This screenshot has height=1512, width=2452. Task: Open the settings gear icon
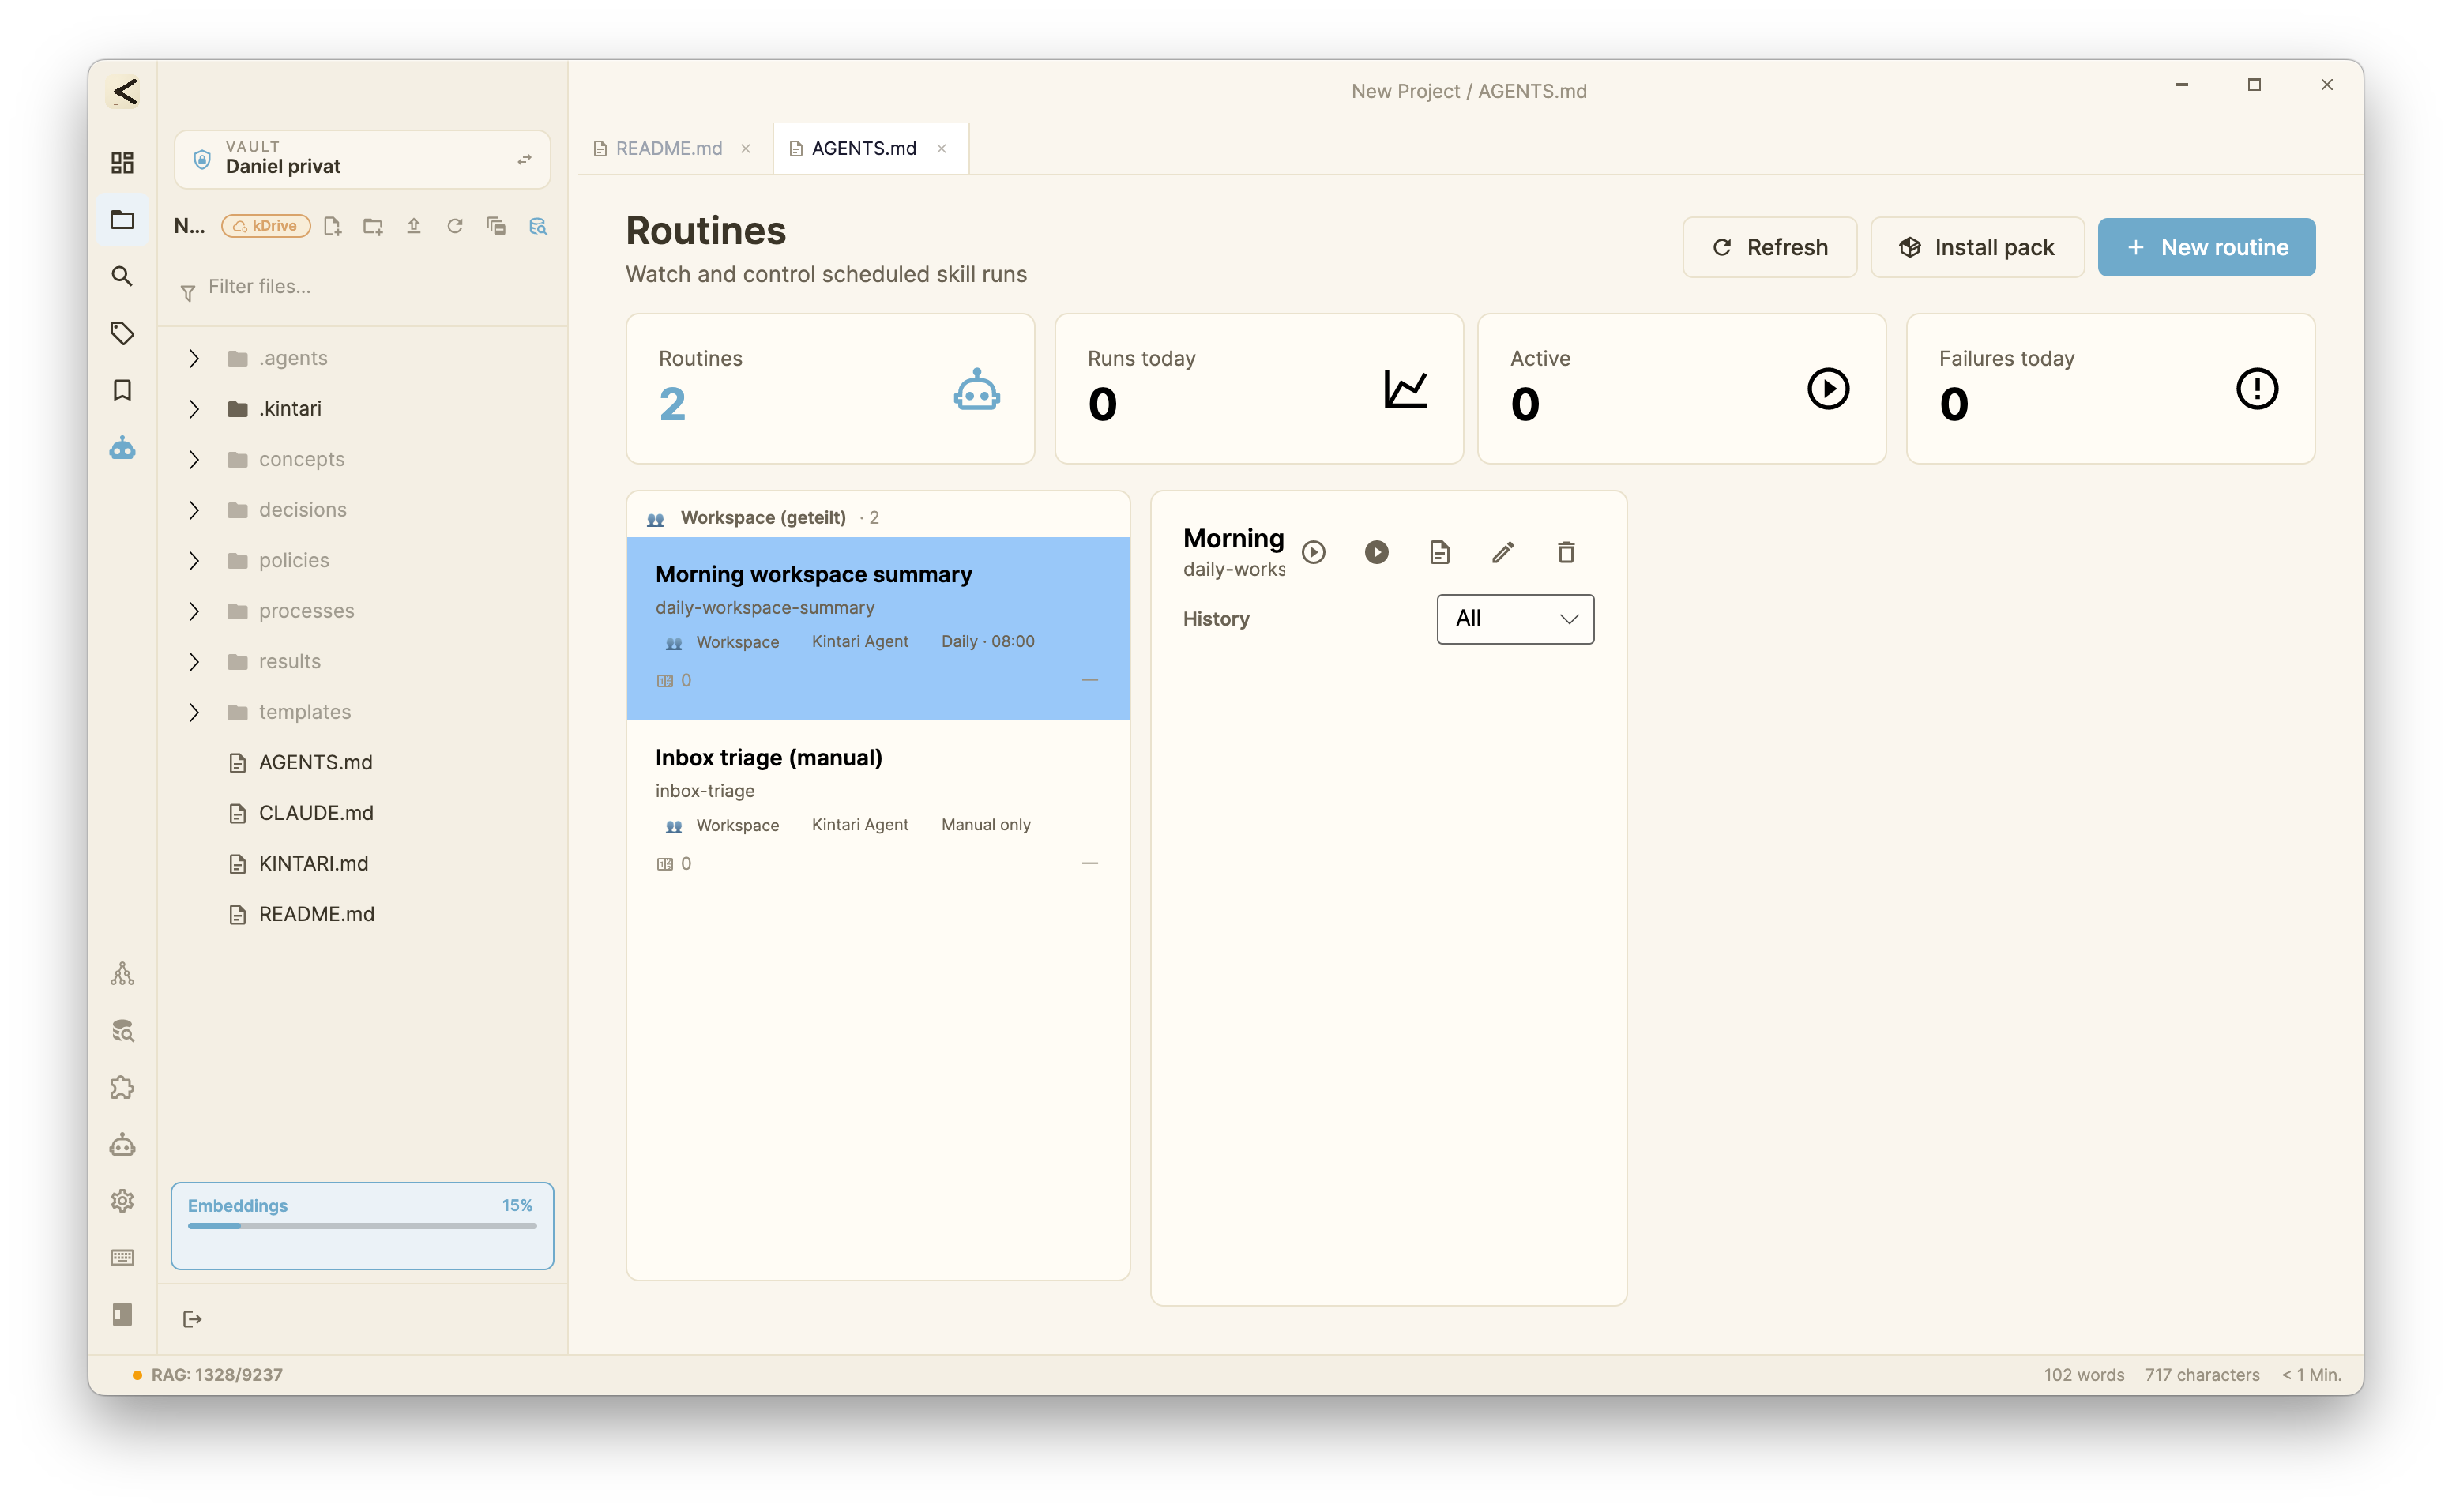tap(122, 1201)
